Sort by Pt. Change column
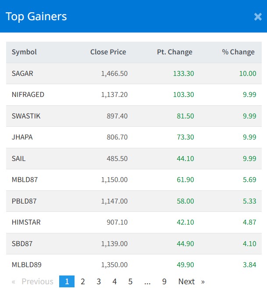267x304 pixels. coord(174,52)
